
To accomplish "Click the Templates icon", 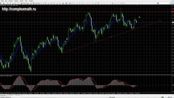I will click(70, 3).
